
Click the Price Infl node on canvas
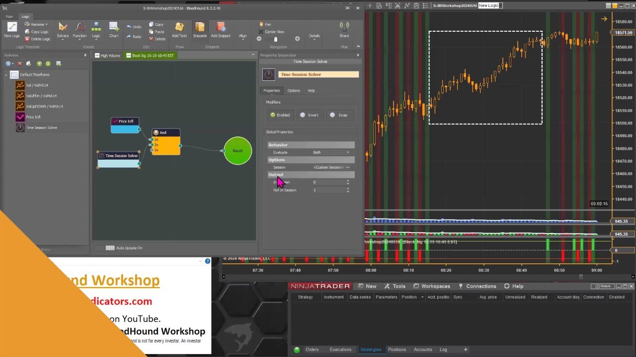125,125
